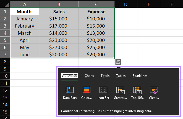Image resolution: width=183 pixels, height=119 pixels.
Task: Select row 9 header
Action: click(x=5, y=69)
